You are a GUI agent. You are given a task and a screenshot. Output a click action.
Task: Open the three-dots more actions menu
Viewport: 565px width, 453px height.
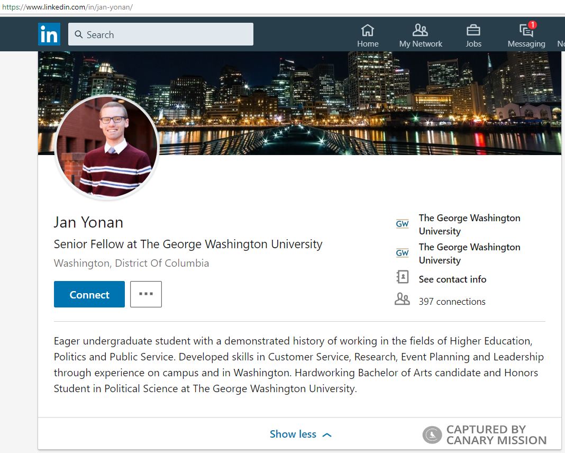point(146,294)
